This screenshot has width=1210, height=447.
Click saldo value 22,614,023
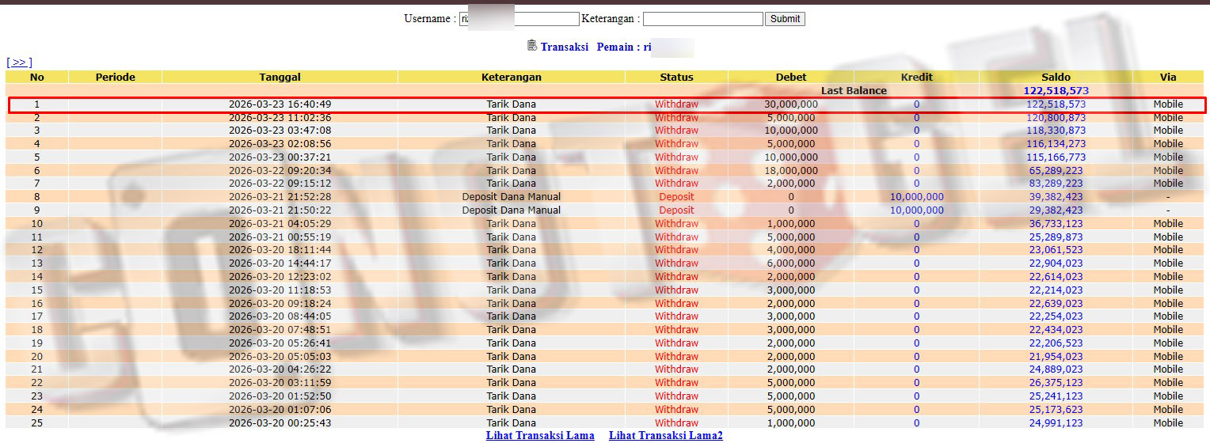[x=1056, y=277]
